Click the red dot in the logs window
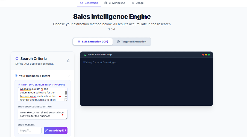 pos(203,55)
